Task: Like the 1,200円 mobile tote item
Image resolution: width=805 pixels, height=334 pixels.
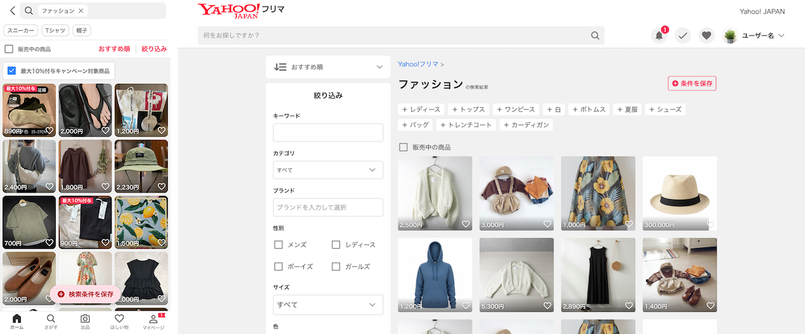Action: tap(161, 131)
